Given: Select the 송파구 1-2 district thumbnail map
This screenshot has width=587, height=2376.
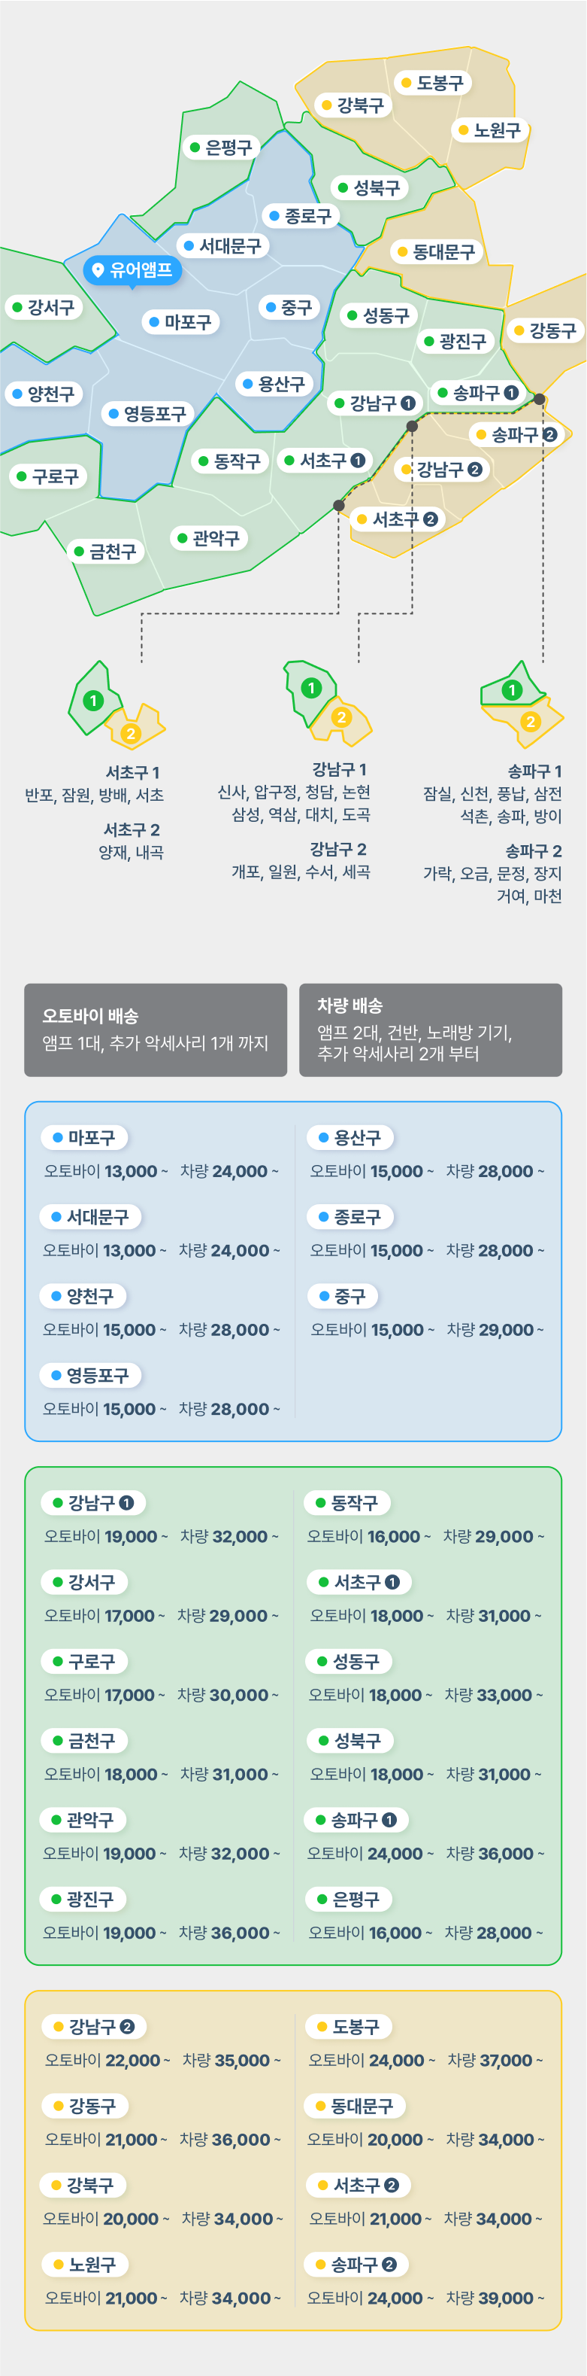Looking at the screenshot, I should (x=522, y=704).
